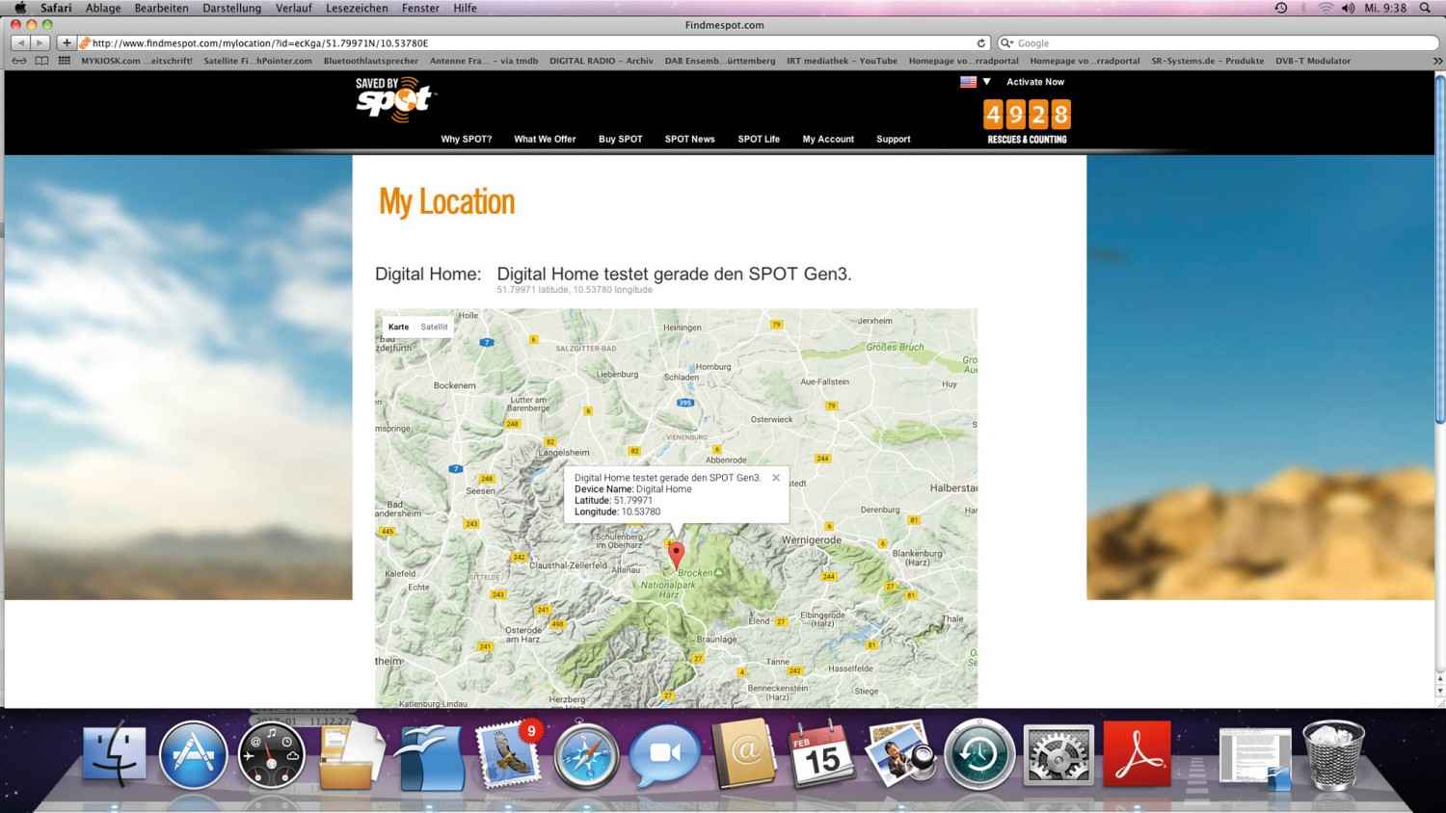1446x813 pixels.
Task: Open SPOT News navigation item
Action: (x=689, y=139)
